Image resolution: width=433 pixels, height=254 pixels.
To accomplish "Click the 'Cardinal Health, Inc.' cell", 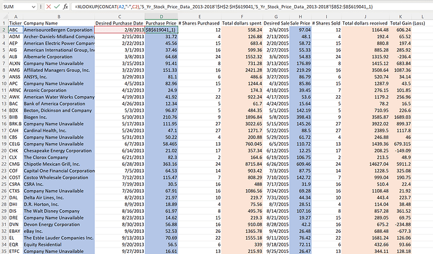I will (59, 130).
